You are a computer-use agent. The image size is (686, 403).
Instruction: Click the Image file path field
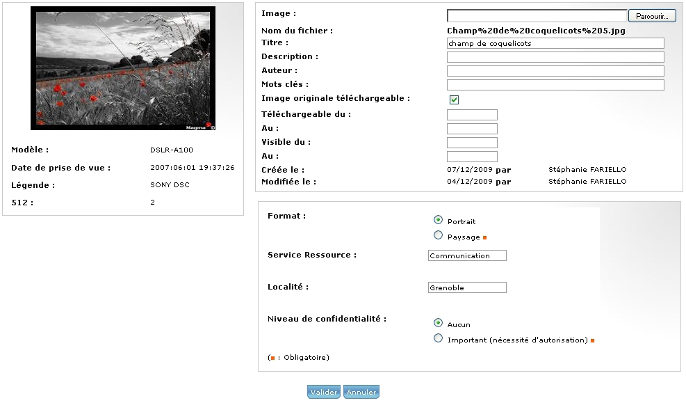537,16
